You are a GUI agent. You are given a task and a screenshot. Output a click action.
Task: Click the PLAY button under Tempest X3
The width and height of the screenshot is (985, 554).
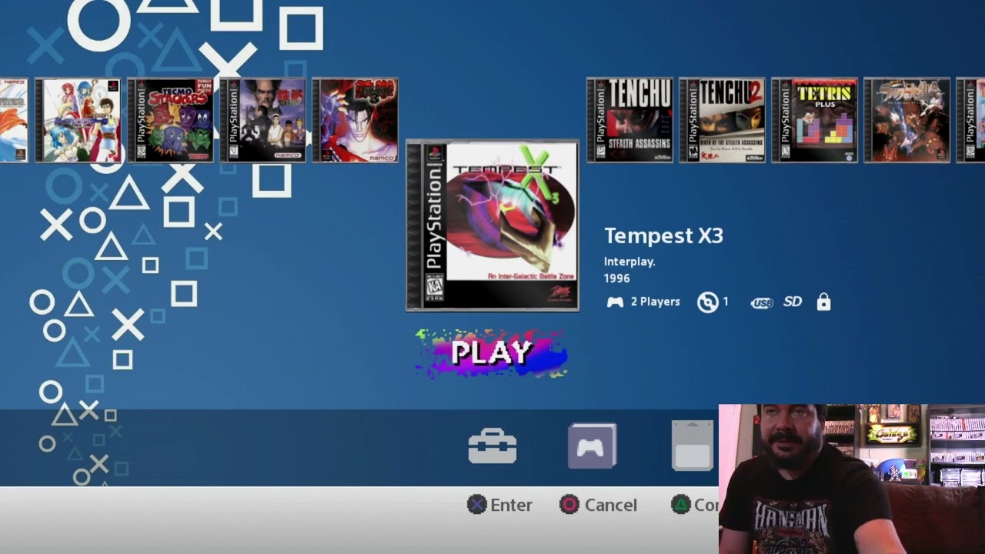[x=491, y=353]
